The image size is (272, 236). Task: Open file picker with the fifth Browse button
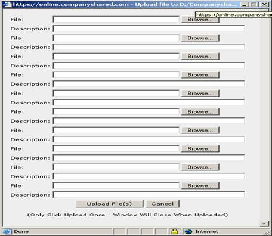point(200,94)
